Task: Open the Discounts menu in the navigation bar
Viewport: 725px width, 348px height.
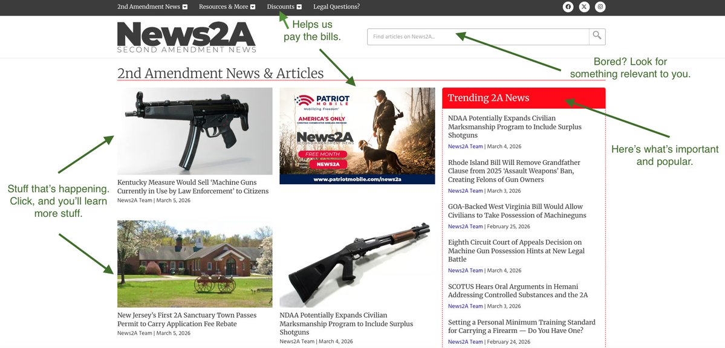Action: tap(281, 7)
